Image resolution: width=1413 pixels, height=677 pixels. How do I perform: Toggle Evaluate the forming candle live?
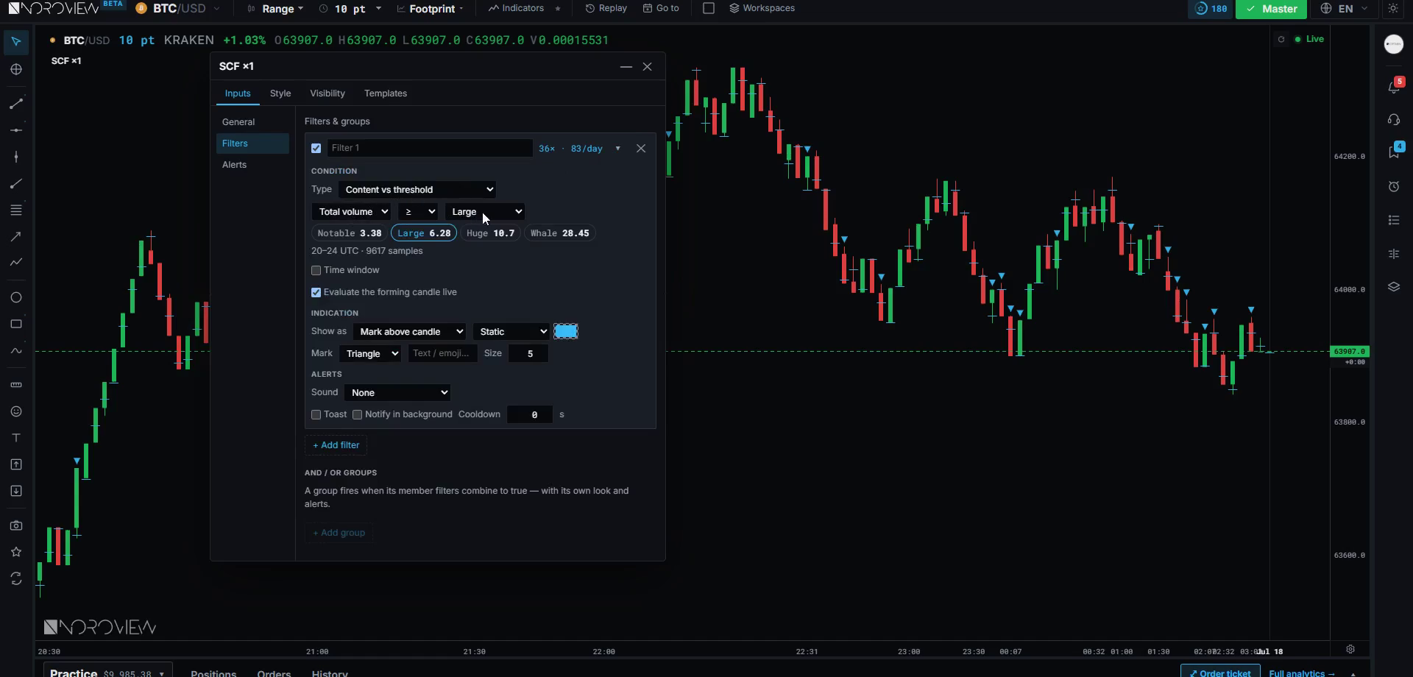coord(316,293)
